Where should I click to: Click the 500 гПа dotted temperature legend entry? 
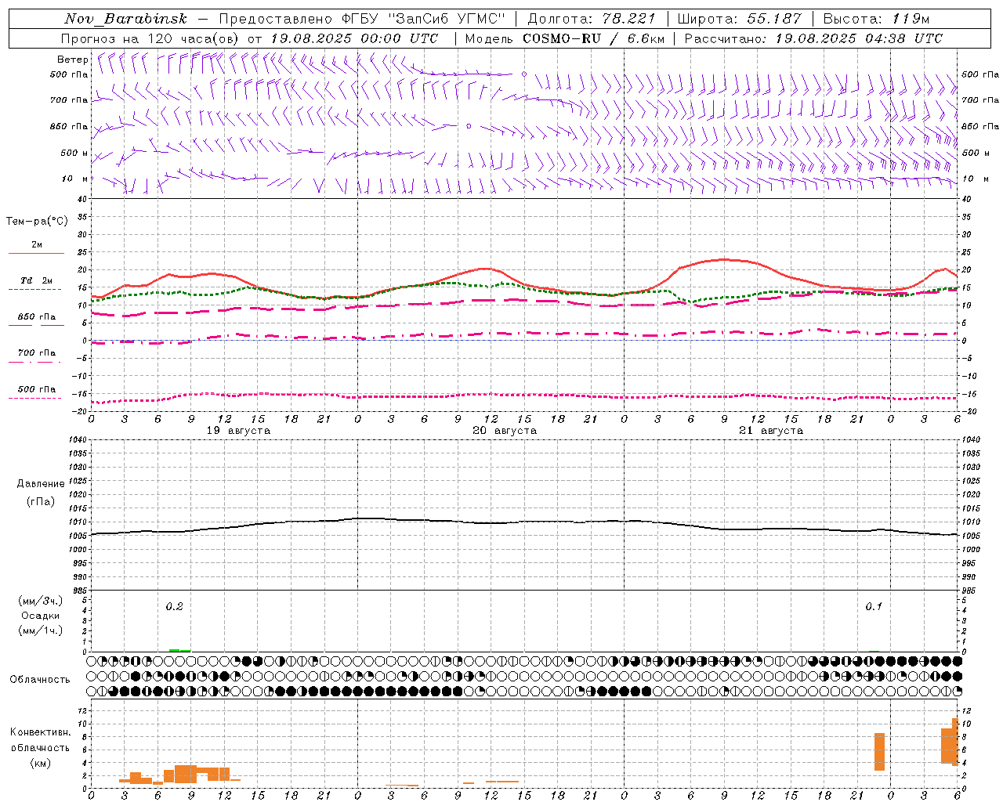36,392
